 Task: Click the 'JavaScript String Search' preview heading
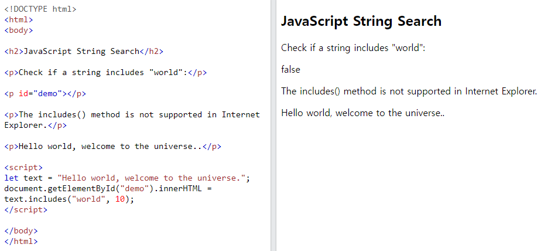[361, 21]
